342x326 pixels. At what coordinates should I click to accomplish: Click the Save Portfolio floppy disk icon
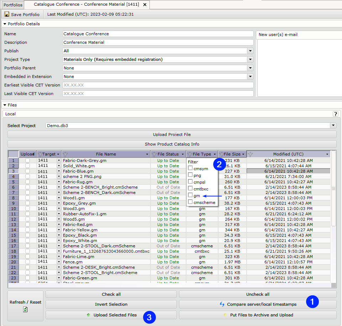tap(7, 14)
